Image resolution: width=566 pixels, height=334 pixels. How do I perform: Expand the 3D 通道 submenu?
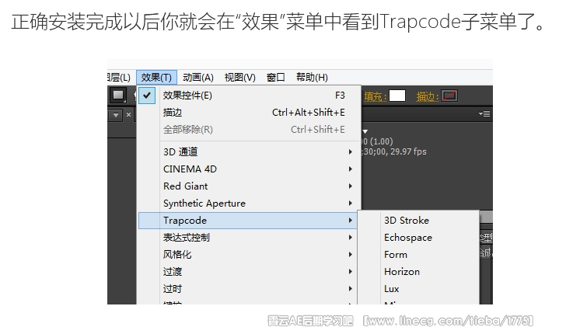click(250, 151)
